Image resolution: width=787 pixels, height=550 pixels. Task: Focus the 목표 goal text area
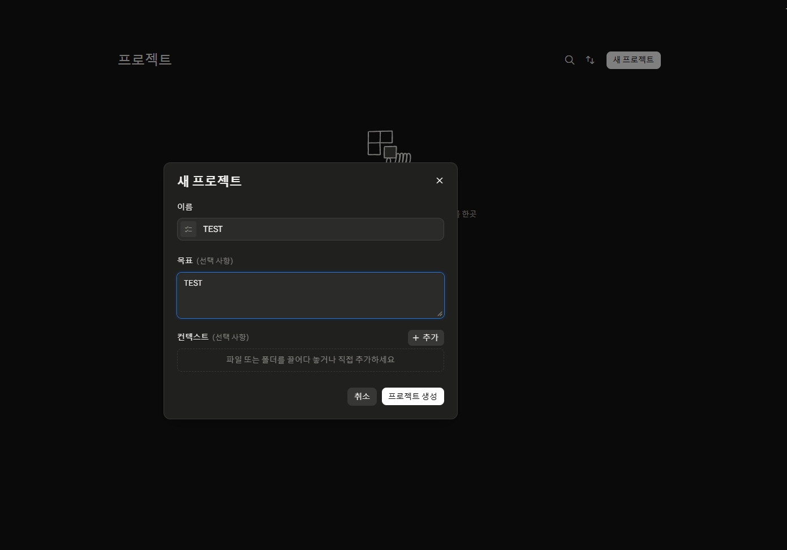311,295
